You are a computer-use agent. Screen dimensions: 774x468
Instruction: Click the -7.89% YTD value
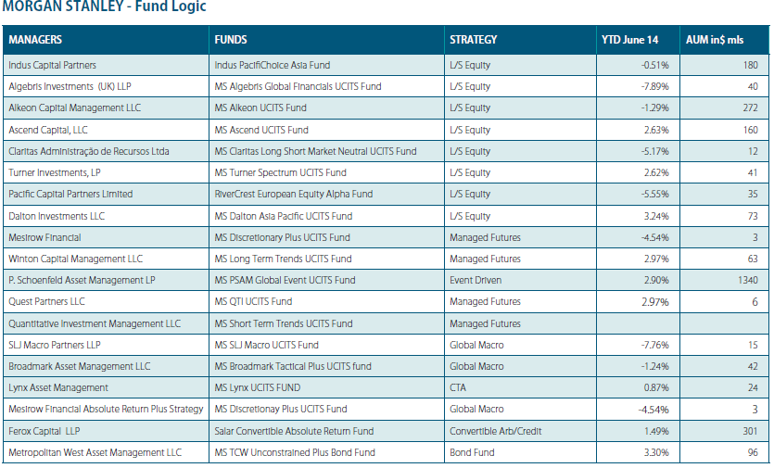(x=654, y=87)
